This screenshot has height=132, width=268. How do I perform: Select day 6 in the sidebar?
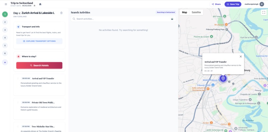[5, 53]
